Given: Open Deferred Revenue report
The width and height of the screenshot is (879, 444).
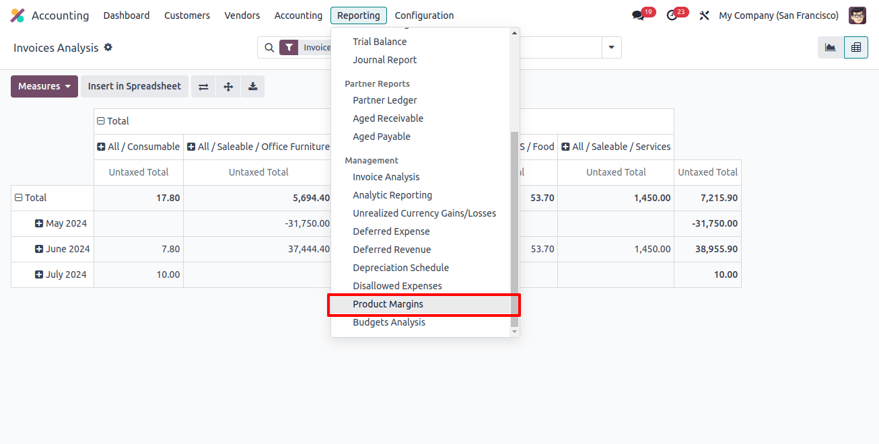Looking at the screenshot, I should 421,250.
